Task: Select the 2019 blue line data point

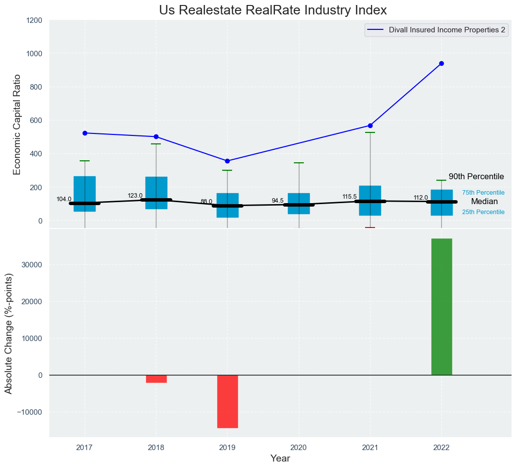Action: 227,161
